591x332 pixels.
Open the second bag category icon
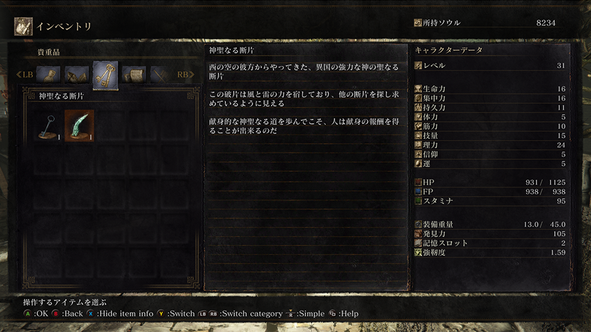77,75
